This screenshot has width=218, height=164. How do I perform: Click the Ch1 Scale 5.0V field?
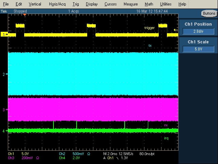click(198, 49)
